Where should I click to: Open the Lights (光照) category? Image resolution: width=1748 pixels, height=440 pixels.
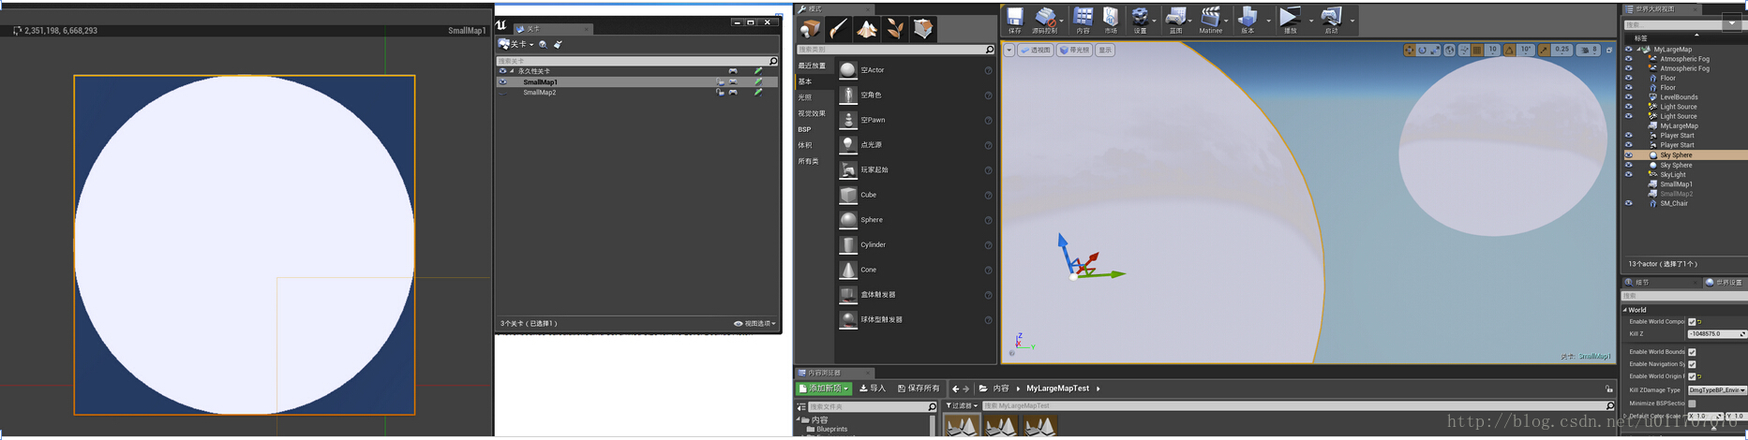(x=804, y=97)
